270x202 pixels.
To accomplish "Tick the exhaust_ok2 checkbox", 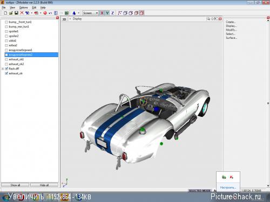I will 6,64.
